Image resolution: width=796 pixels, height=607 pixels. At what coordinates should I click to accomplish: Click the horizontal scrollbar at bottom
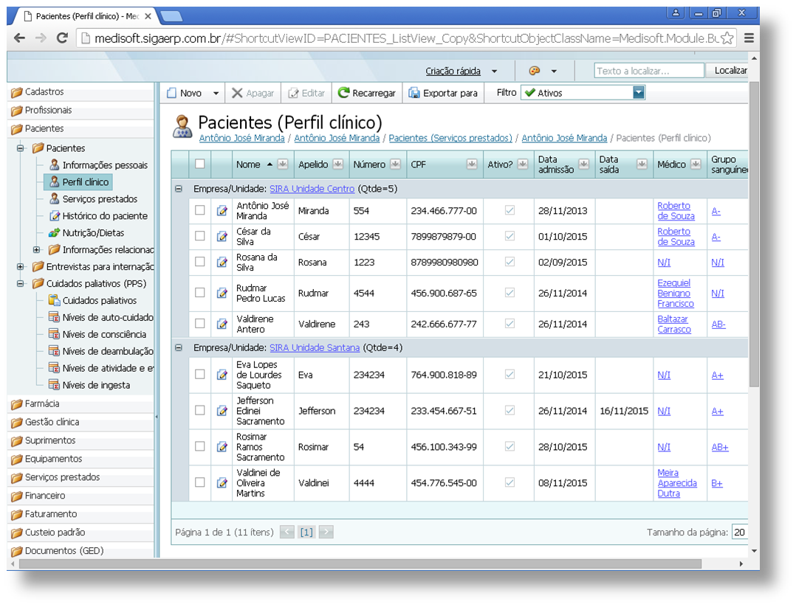360,564
